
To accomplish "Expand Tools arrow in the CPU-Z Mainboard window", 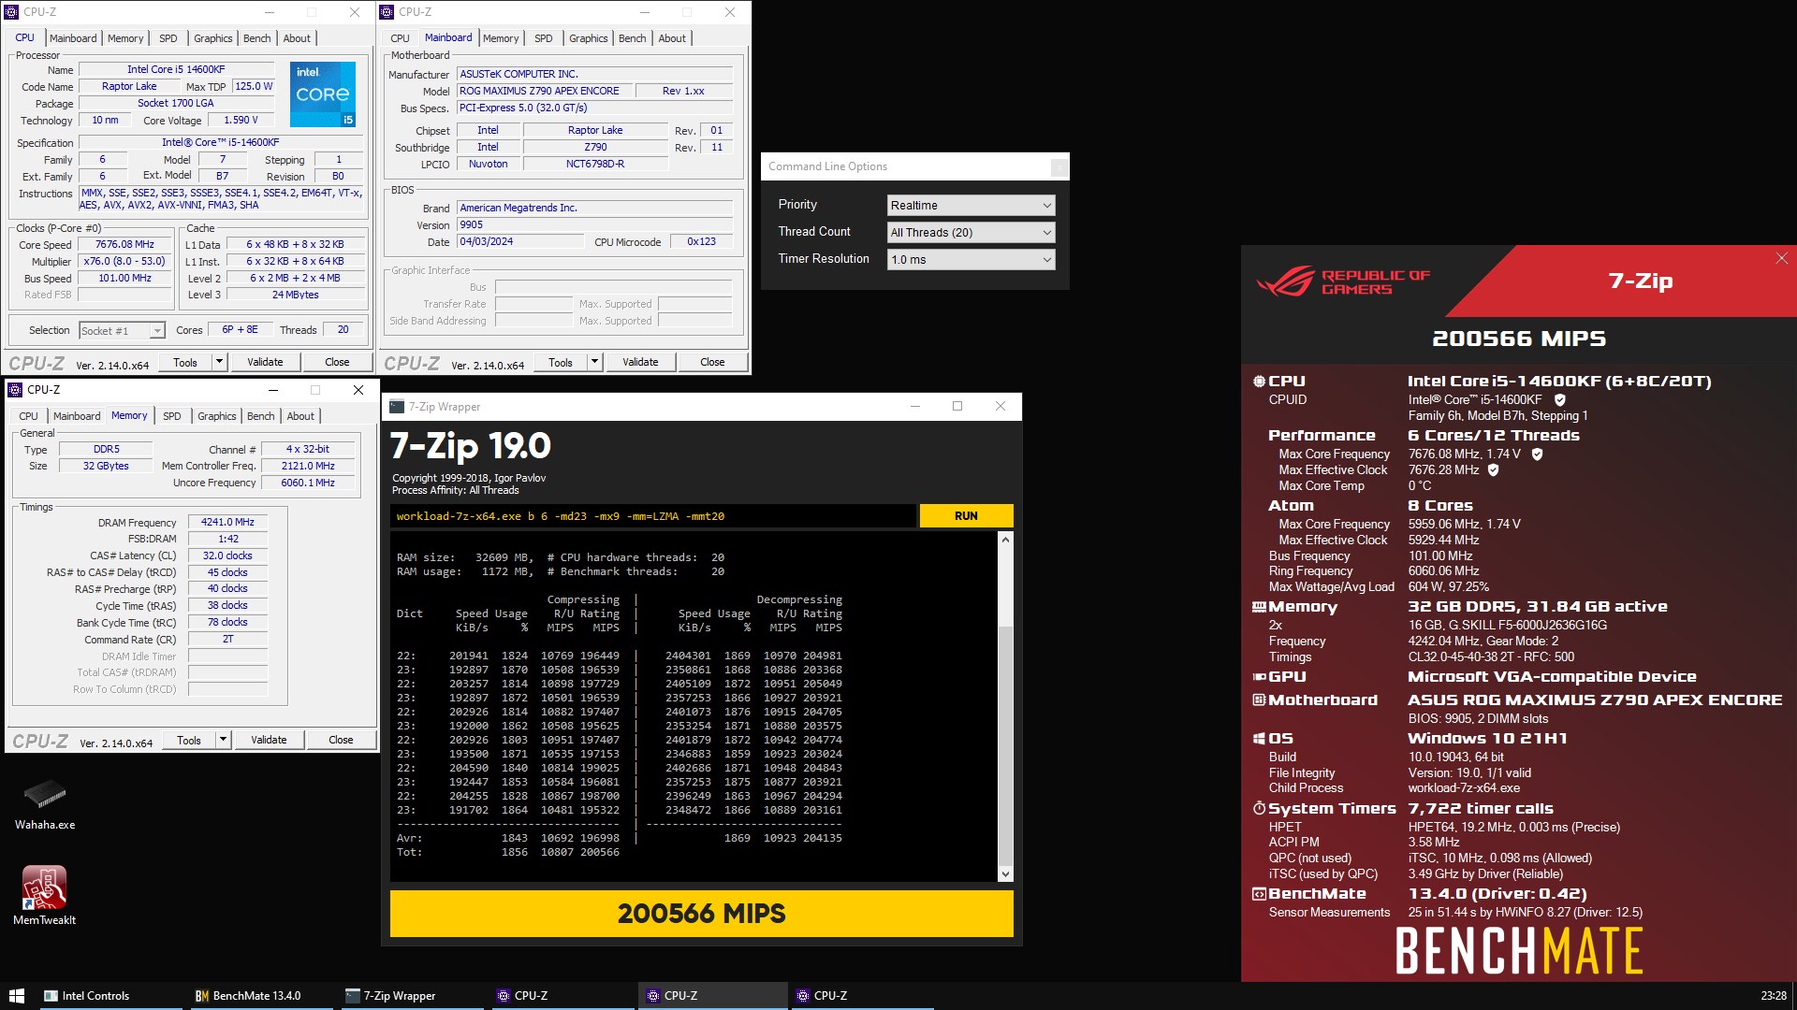I will click(x=594, y=363).
